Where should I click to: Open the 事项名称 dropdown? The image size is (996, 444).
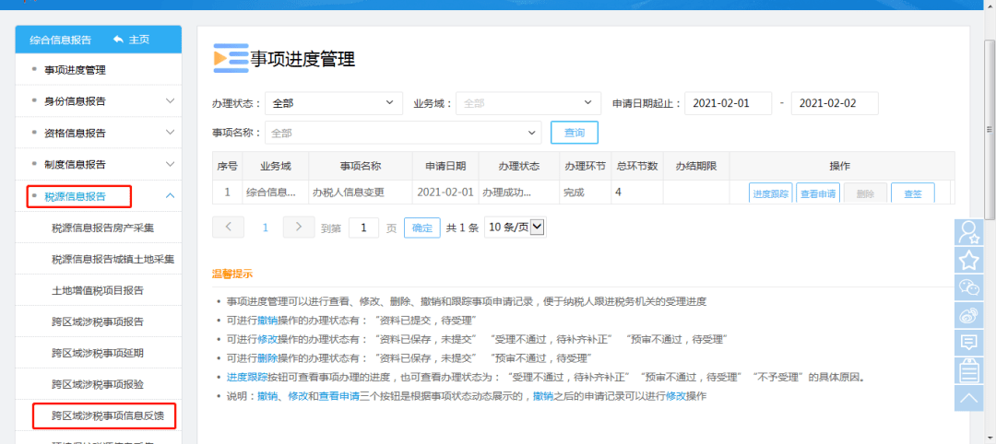[403, 133]
